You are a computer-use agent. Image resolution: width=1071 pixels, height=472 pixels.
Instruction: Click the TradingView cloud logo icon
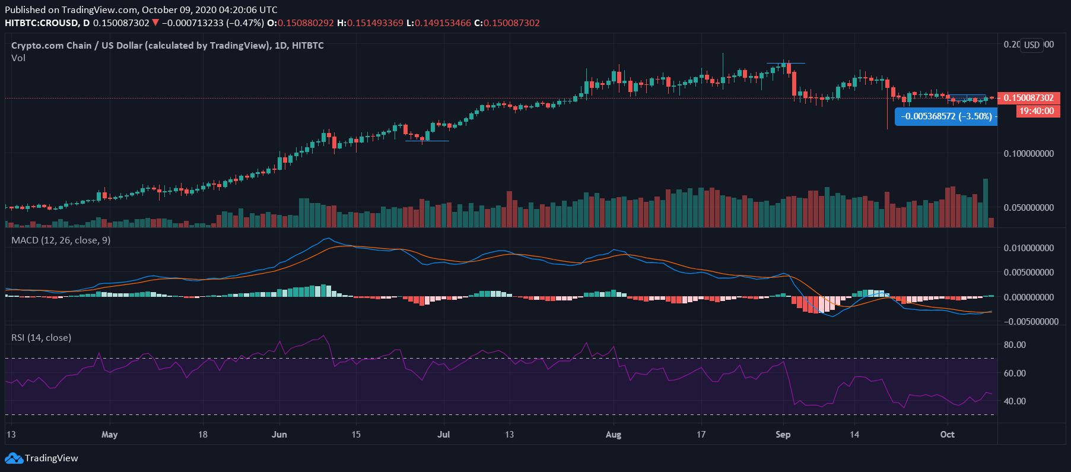pos(14,458)
